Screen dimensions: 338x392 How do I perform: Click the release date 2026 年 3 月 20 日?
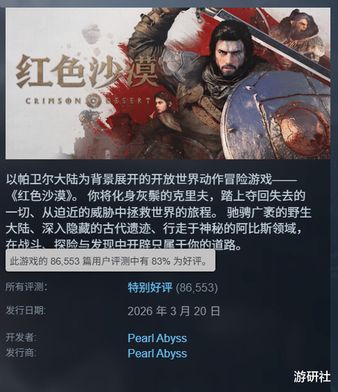tap(174, 311)
